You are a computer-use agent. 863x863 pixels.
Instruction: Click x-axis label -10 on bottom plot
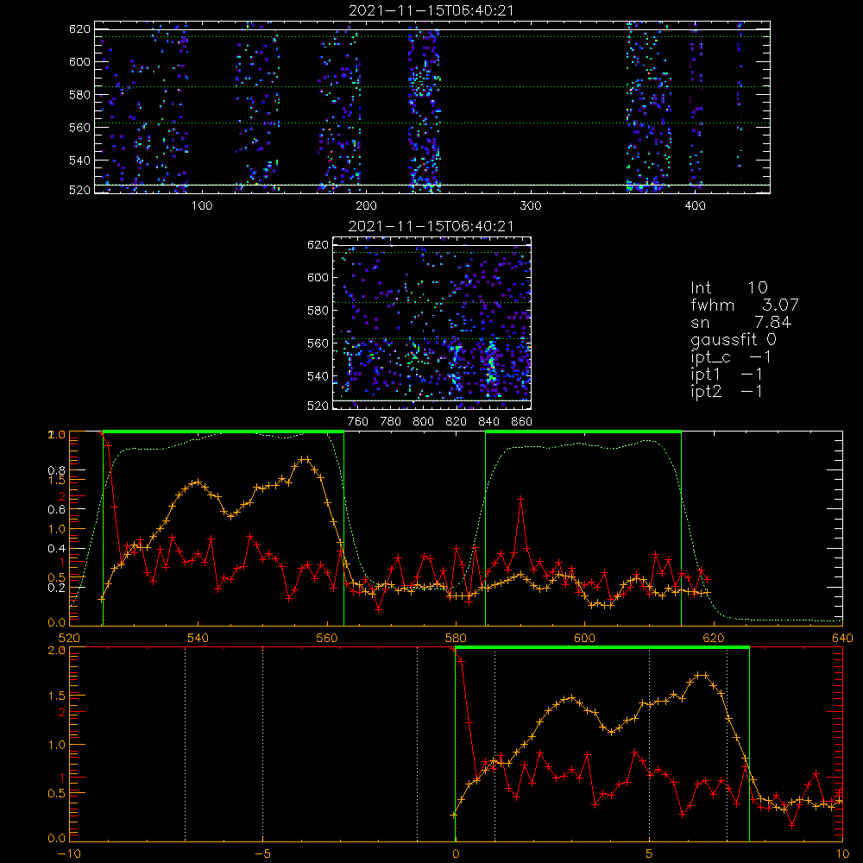coord(69,854)
